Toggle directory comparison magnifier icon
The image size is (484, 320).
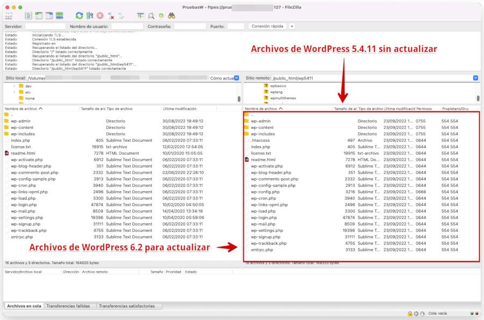(151, 16)
